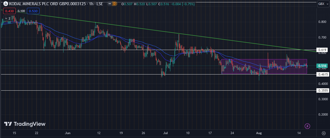Click the 15 date label on time axis

coord(14,133)
